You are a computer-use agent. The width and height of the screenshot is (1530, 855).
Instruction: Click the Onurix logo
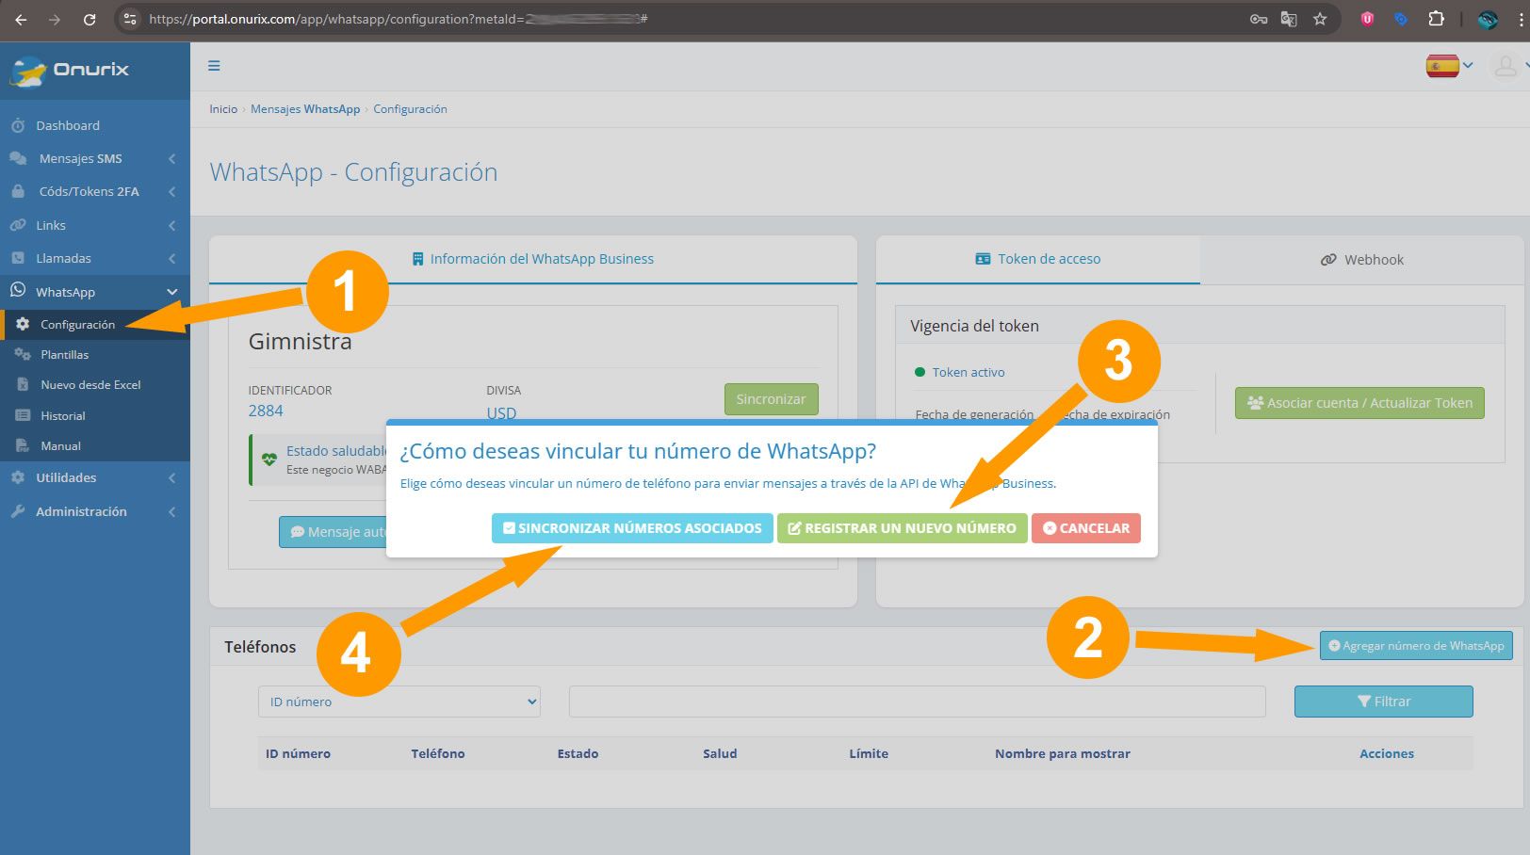click(x=70, y=70)
